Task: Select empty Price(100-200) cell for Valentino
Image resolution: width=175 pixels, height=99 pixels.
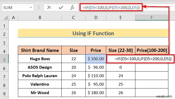Action: [152, 84]
